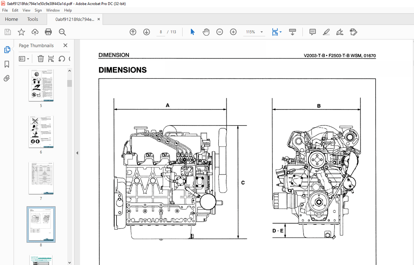The height and width of the screenshot is (265, 414).
Task: Open the Bookmarks panel
Action: tap(7, 64)
